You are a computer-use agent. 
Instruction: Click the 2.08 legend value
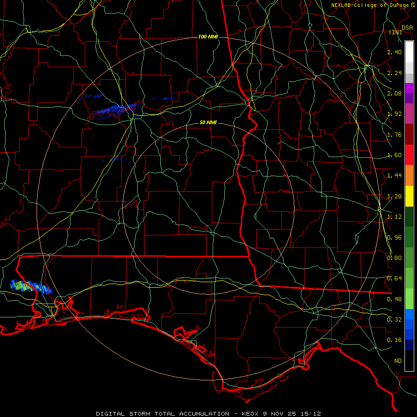[x=394, y=93]
